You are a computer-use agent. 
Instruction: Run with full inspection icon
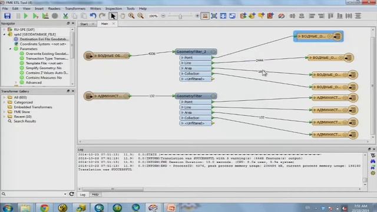click(45, 16)
